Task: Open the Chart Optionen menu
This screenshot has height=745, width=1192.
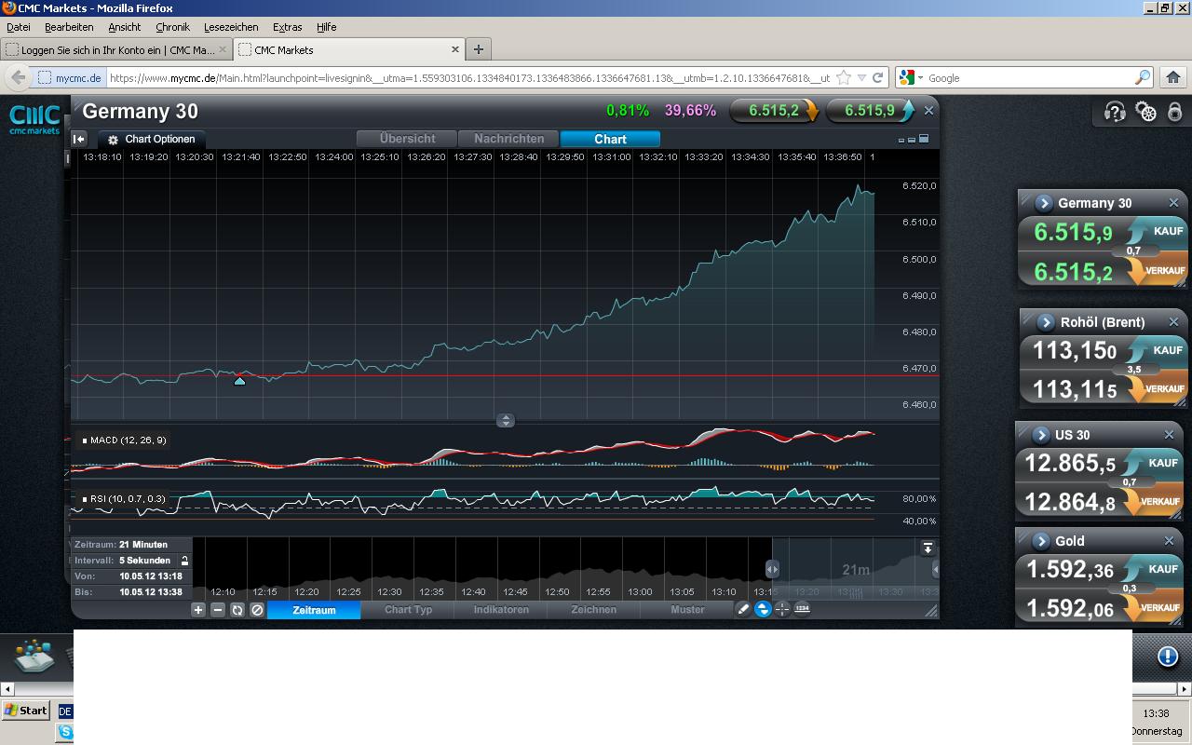Action: click(152, 139)
